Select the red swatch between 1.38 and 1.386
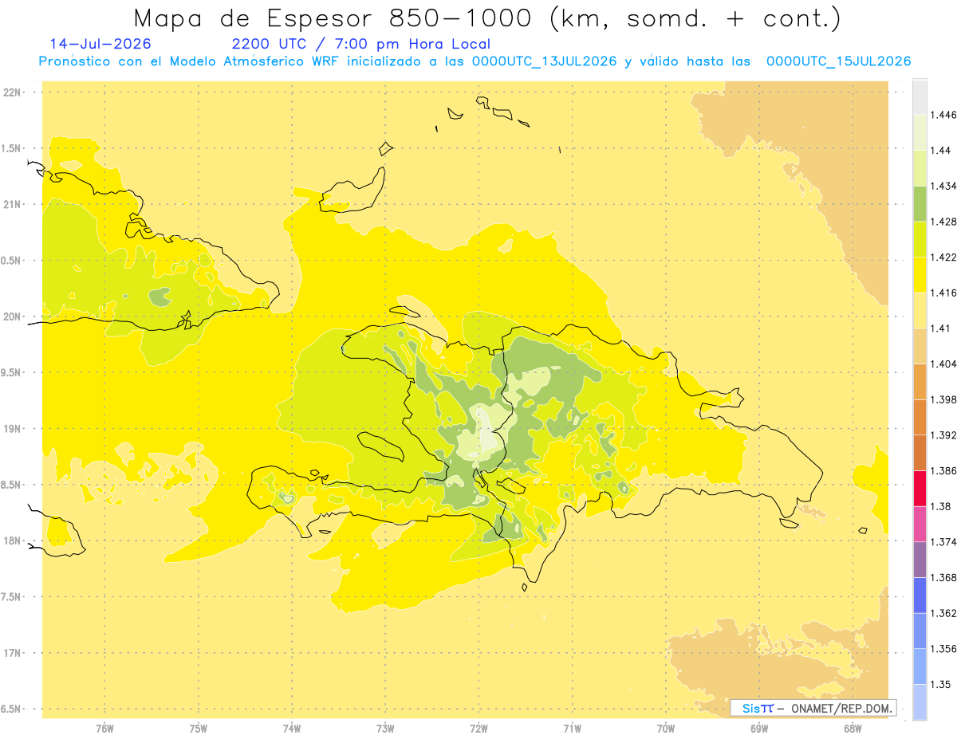957x739 pixels. [x=920, y=489]
